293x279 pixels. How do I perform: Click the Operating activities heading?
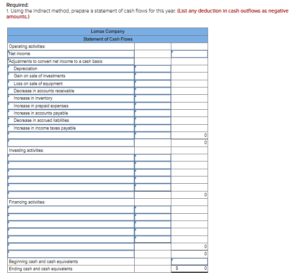[x=28, y=46]
